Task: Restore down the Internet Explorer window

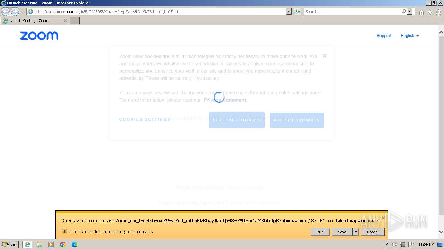Action: pyautogui.click(x=434, y=3)
